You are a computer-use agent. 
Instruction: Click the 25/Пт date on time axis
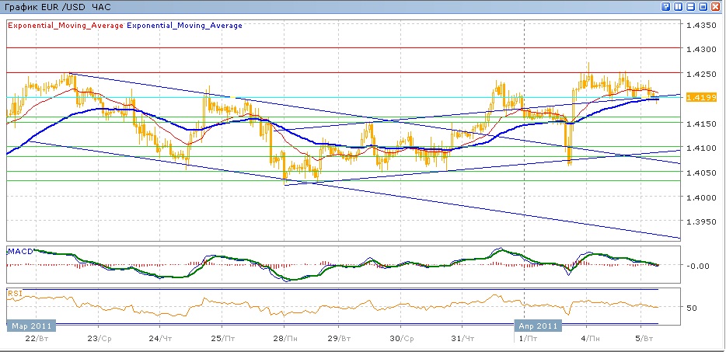223,339
